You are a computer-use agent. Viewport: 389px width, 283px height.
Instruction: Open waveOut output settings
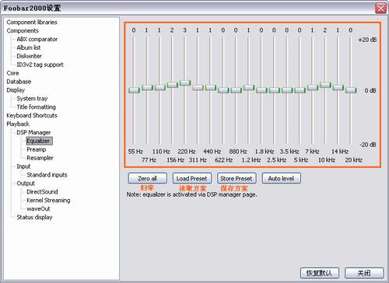[x=38, y=209]
